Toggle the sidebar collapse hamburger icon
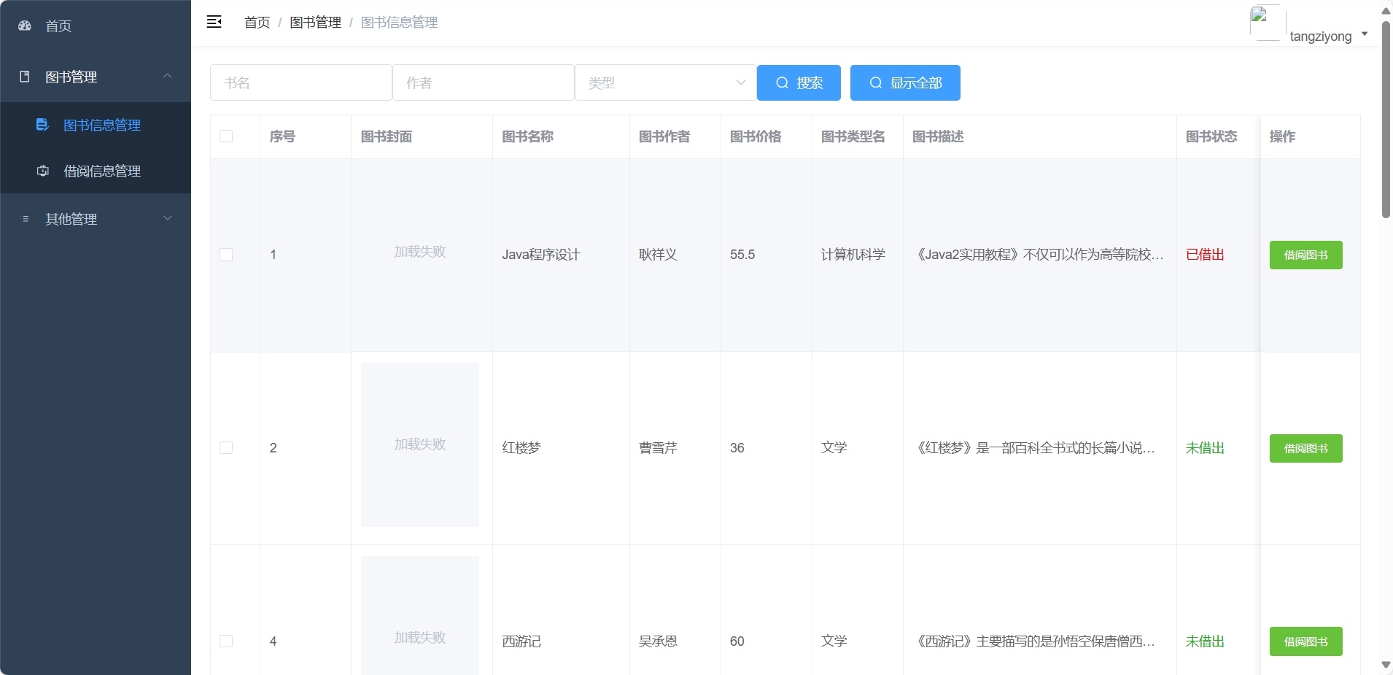 214,22
